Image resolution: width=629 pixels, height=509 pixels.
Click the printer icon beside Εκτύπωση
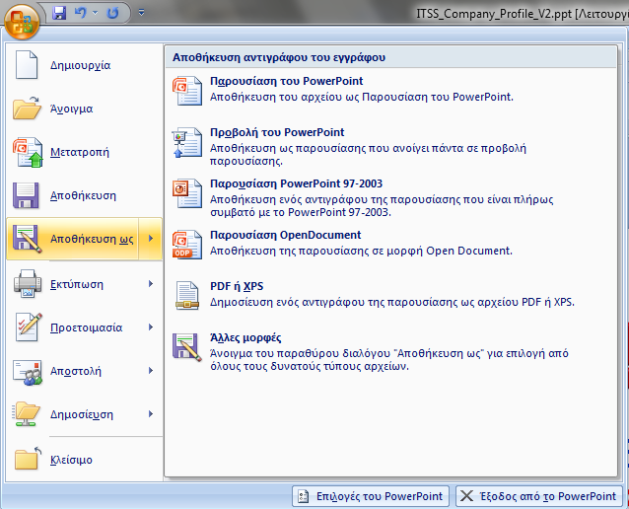tap(27, 283)
